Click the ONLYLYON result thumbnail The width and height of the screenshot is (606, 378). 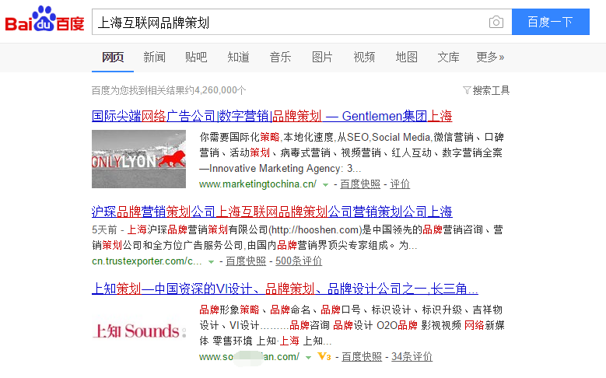[138, 159]
